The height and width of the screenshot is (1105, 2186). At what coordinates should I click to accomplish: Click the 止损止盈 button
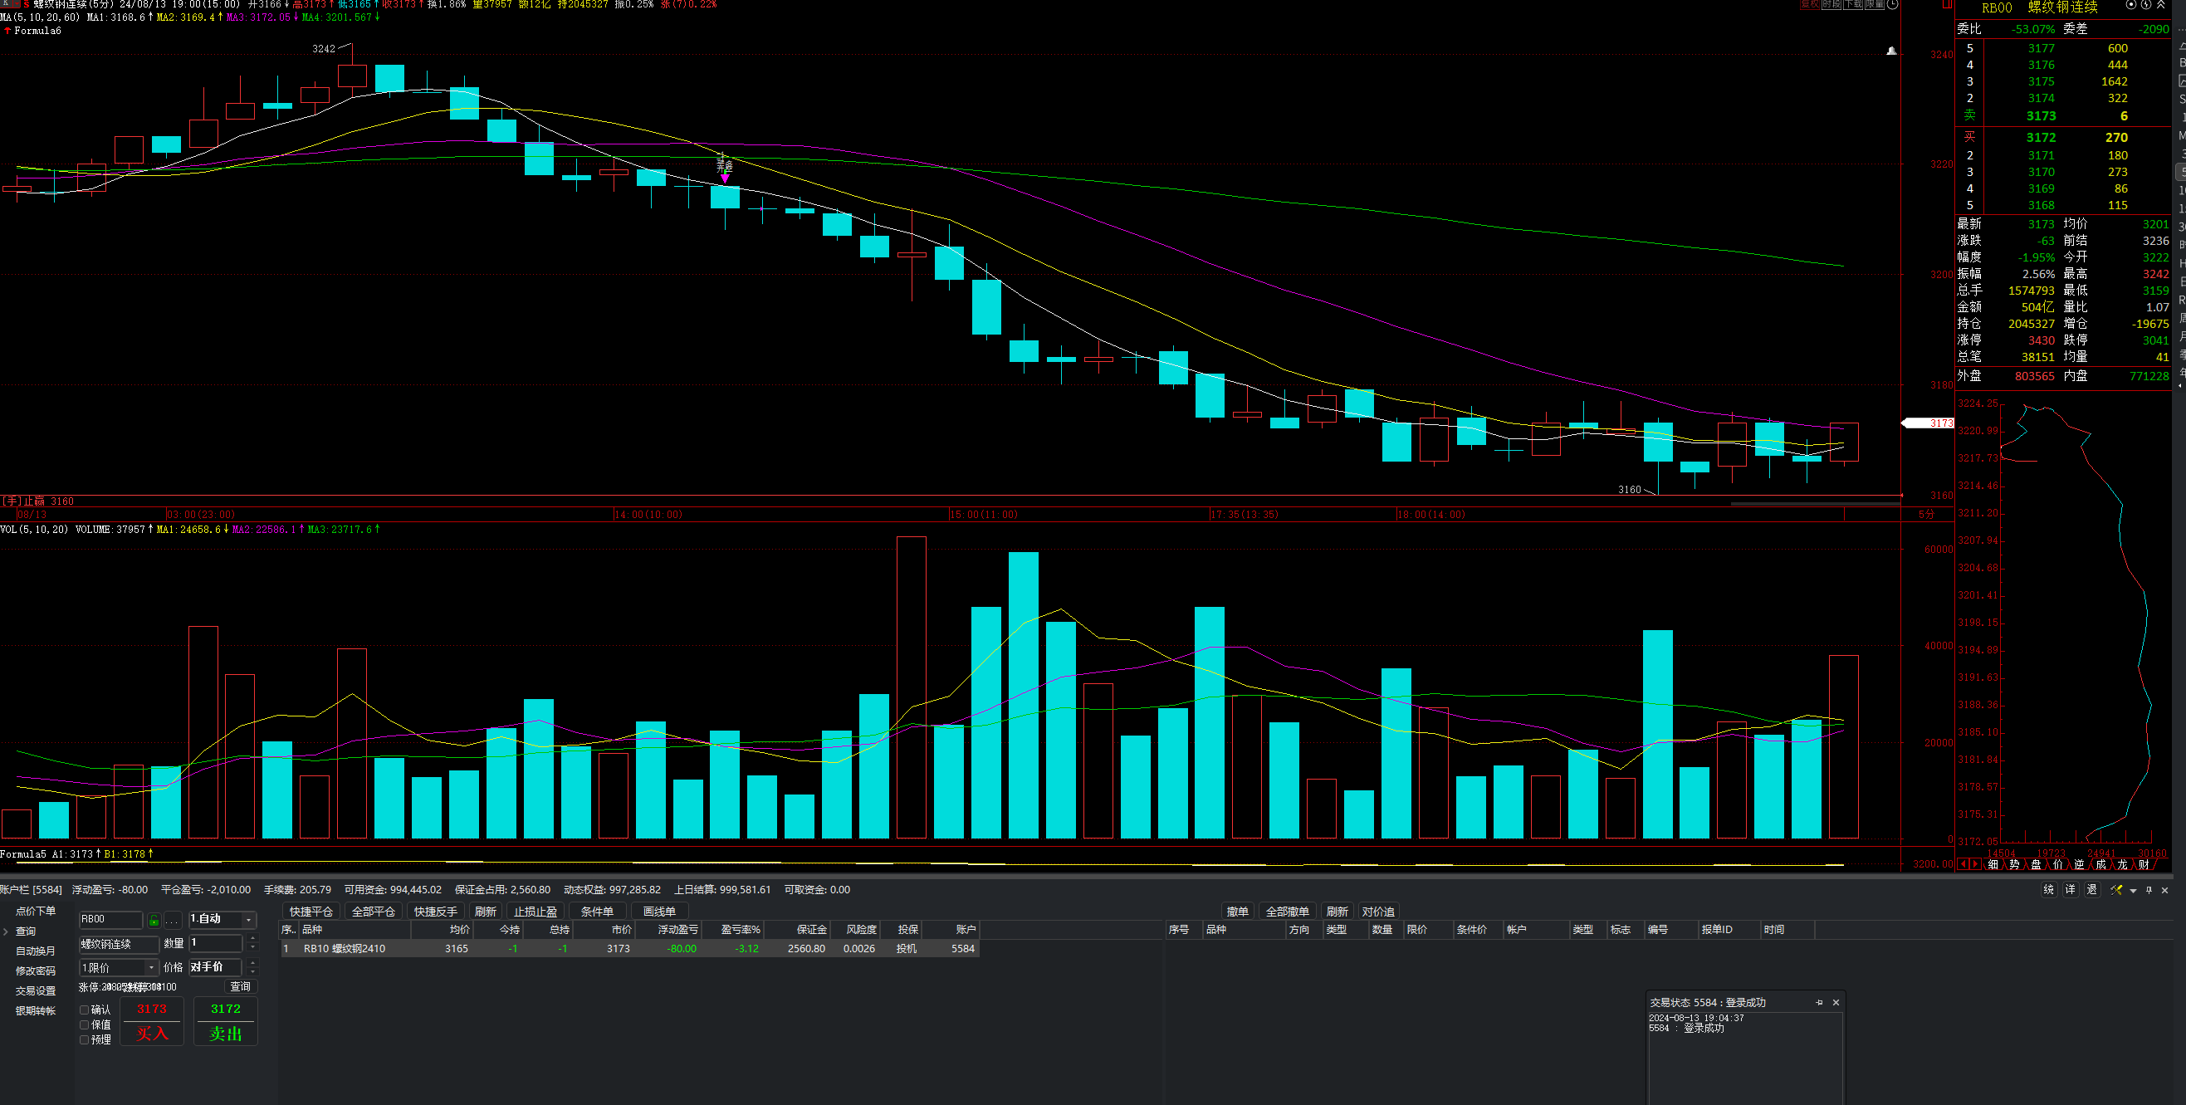(535, 912)
